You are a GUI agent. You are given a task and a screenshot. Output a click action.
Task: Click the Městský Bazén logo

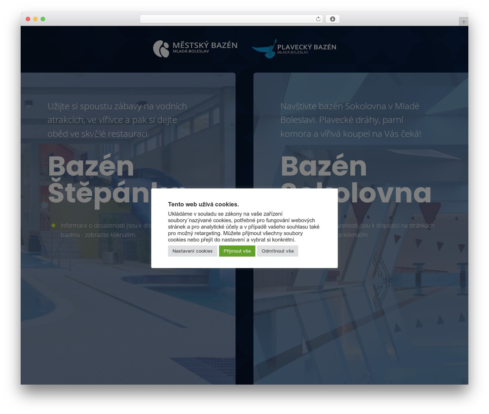tap(195, 49)
